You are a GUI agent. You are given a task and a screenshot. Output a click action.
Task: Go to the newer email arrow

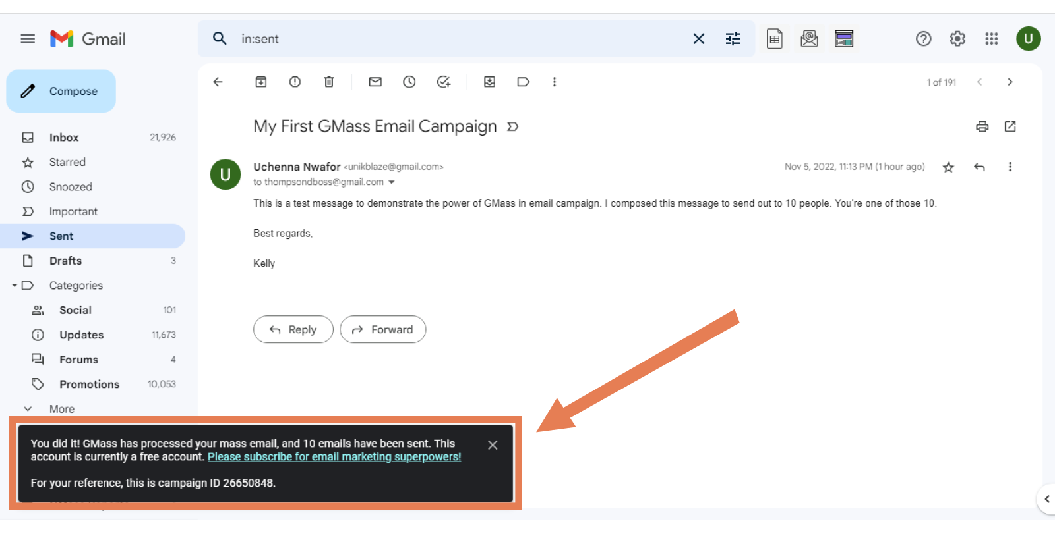[x=980, y=82]
